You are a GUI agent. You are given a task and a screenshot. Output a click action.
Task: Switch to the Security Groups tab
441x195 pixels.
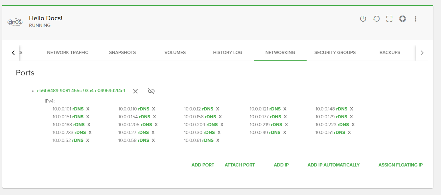pyautogui.click(x=335, y=52)
